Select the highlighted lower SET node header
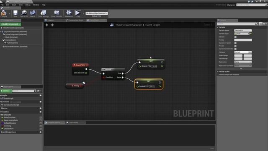This screenshot has height=151, width=268. tap(149, 81)
